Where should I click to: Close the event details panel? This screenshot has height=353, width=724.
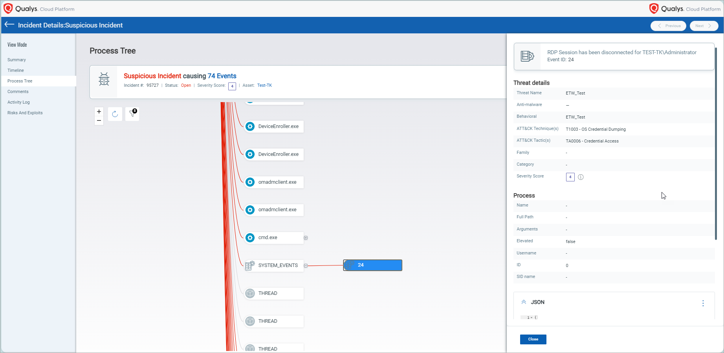pos(533,339)
